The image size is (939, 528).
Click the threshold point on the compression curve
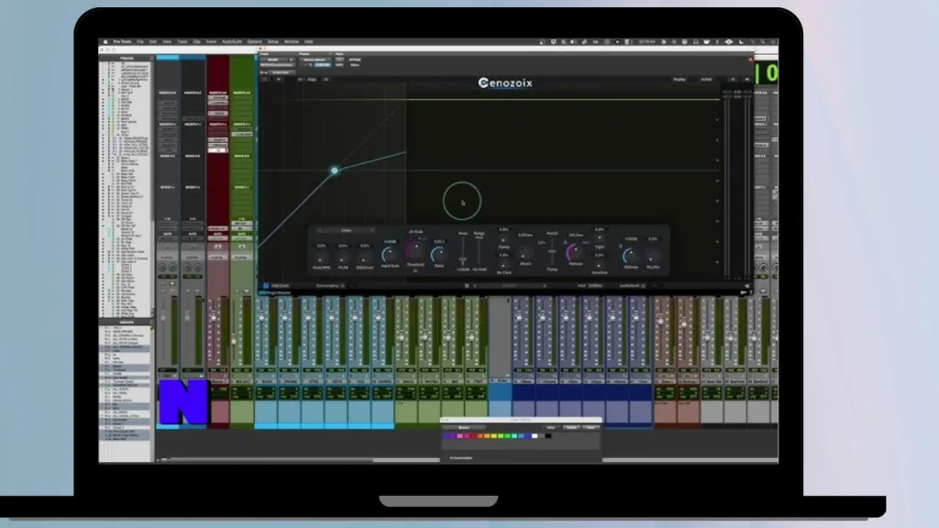[x=335, y=170]
